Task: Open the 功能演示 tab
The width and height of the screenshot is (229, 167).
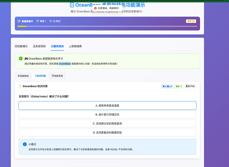Action: pos(21,46)
